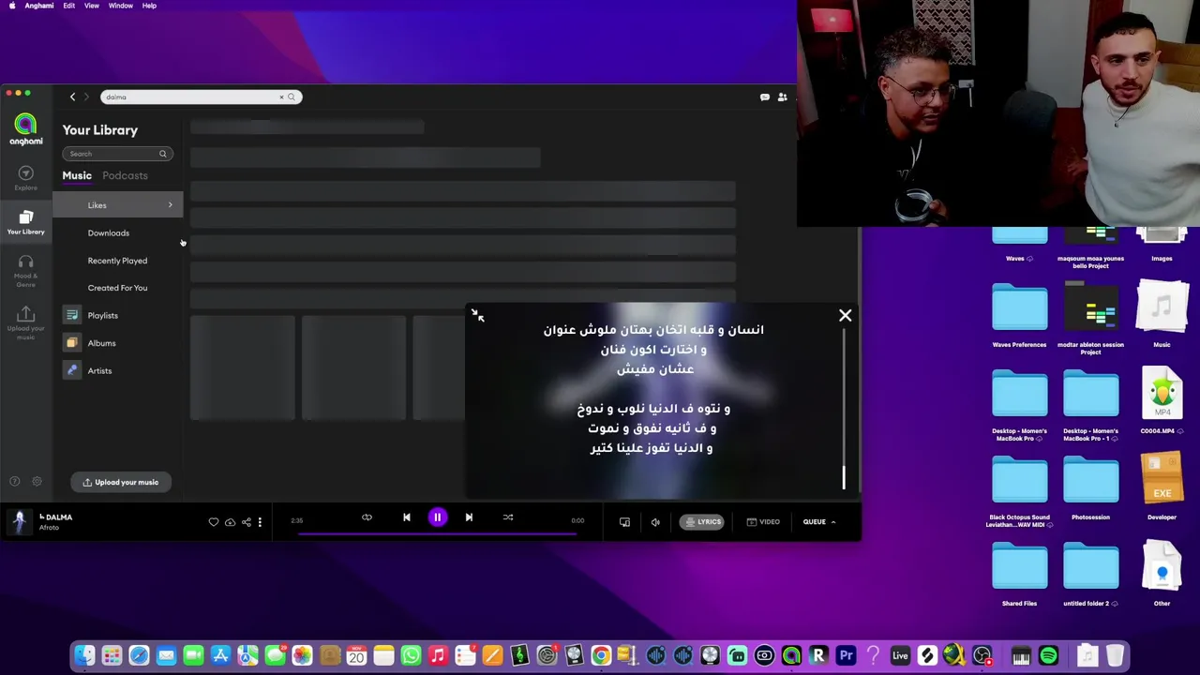Click the Your Library search field
The image size is (1200, 675).
point(117,154)
